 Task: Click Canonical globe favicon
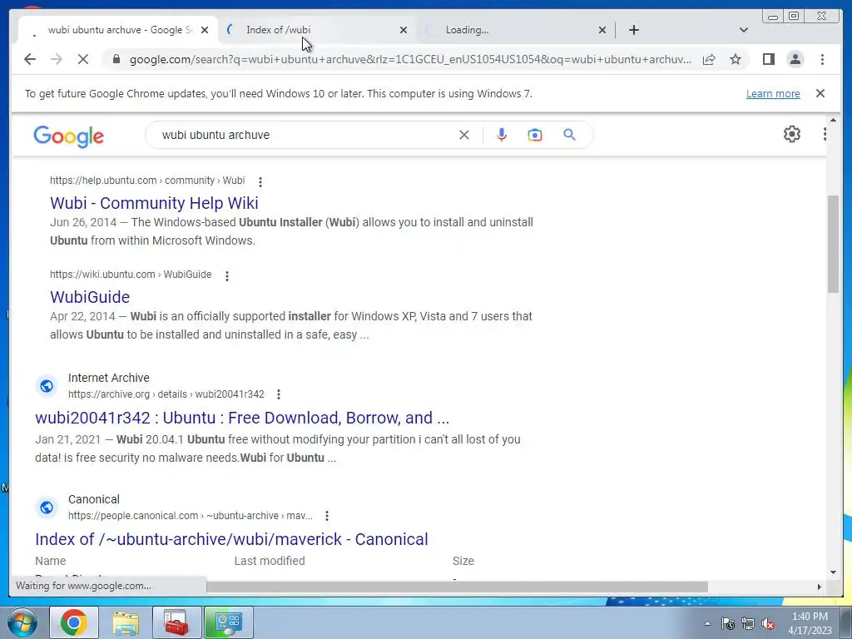(x=47, y=508)
